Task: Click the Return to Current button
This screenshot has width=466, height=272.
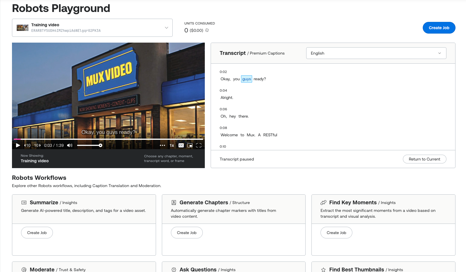Action: 424,159
